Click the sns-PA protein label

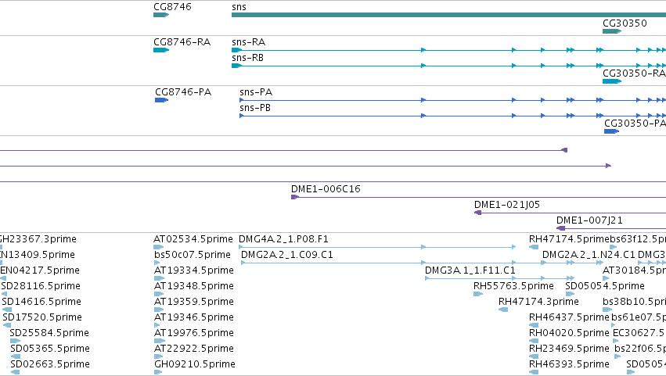(256, 92)
